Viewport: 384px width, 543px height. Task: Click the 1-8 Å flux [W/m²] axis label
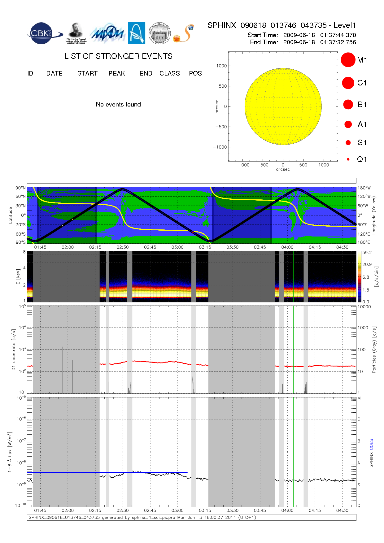(10, 452)
